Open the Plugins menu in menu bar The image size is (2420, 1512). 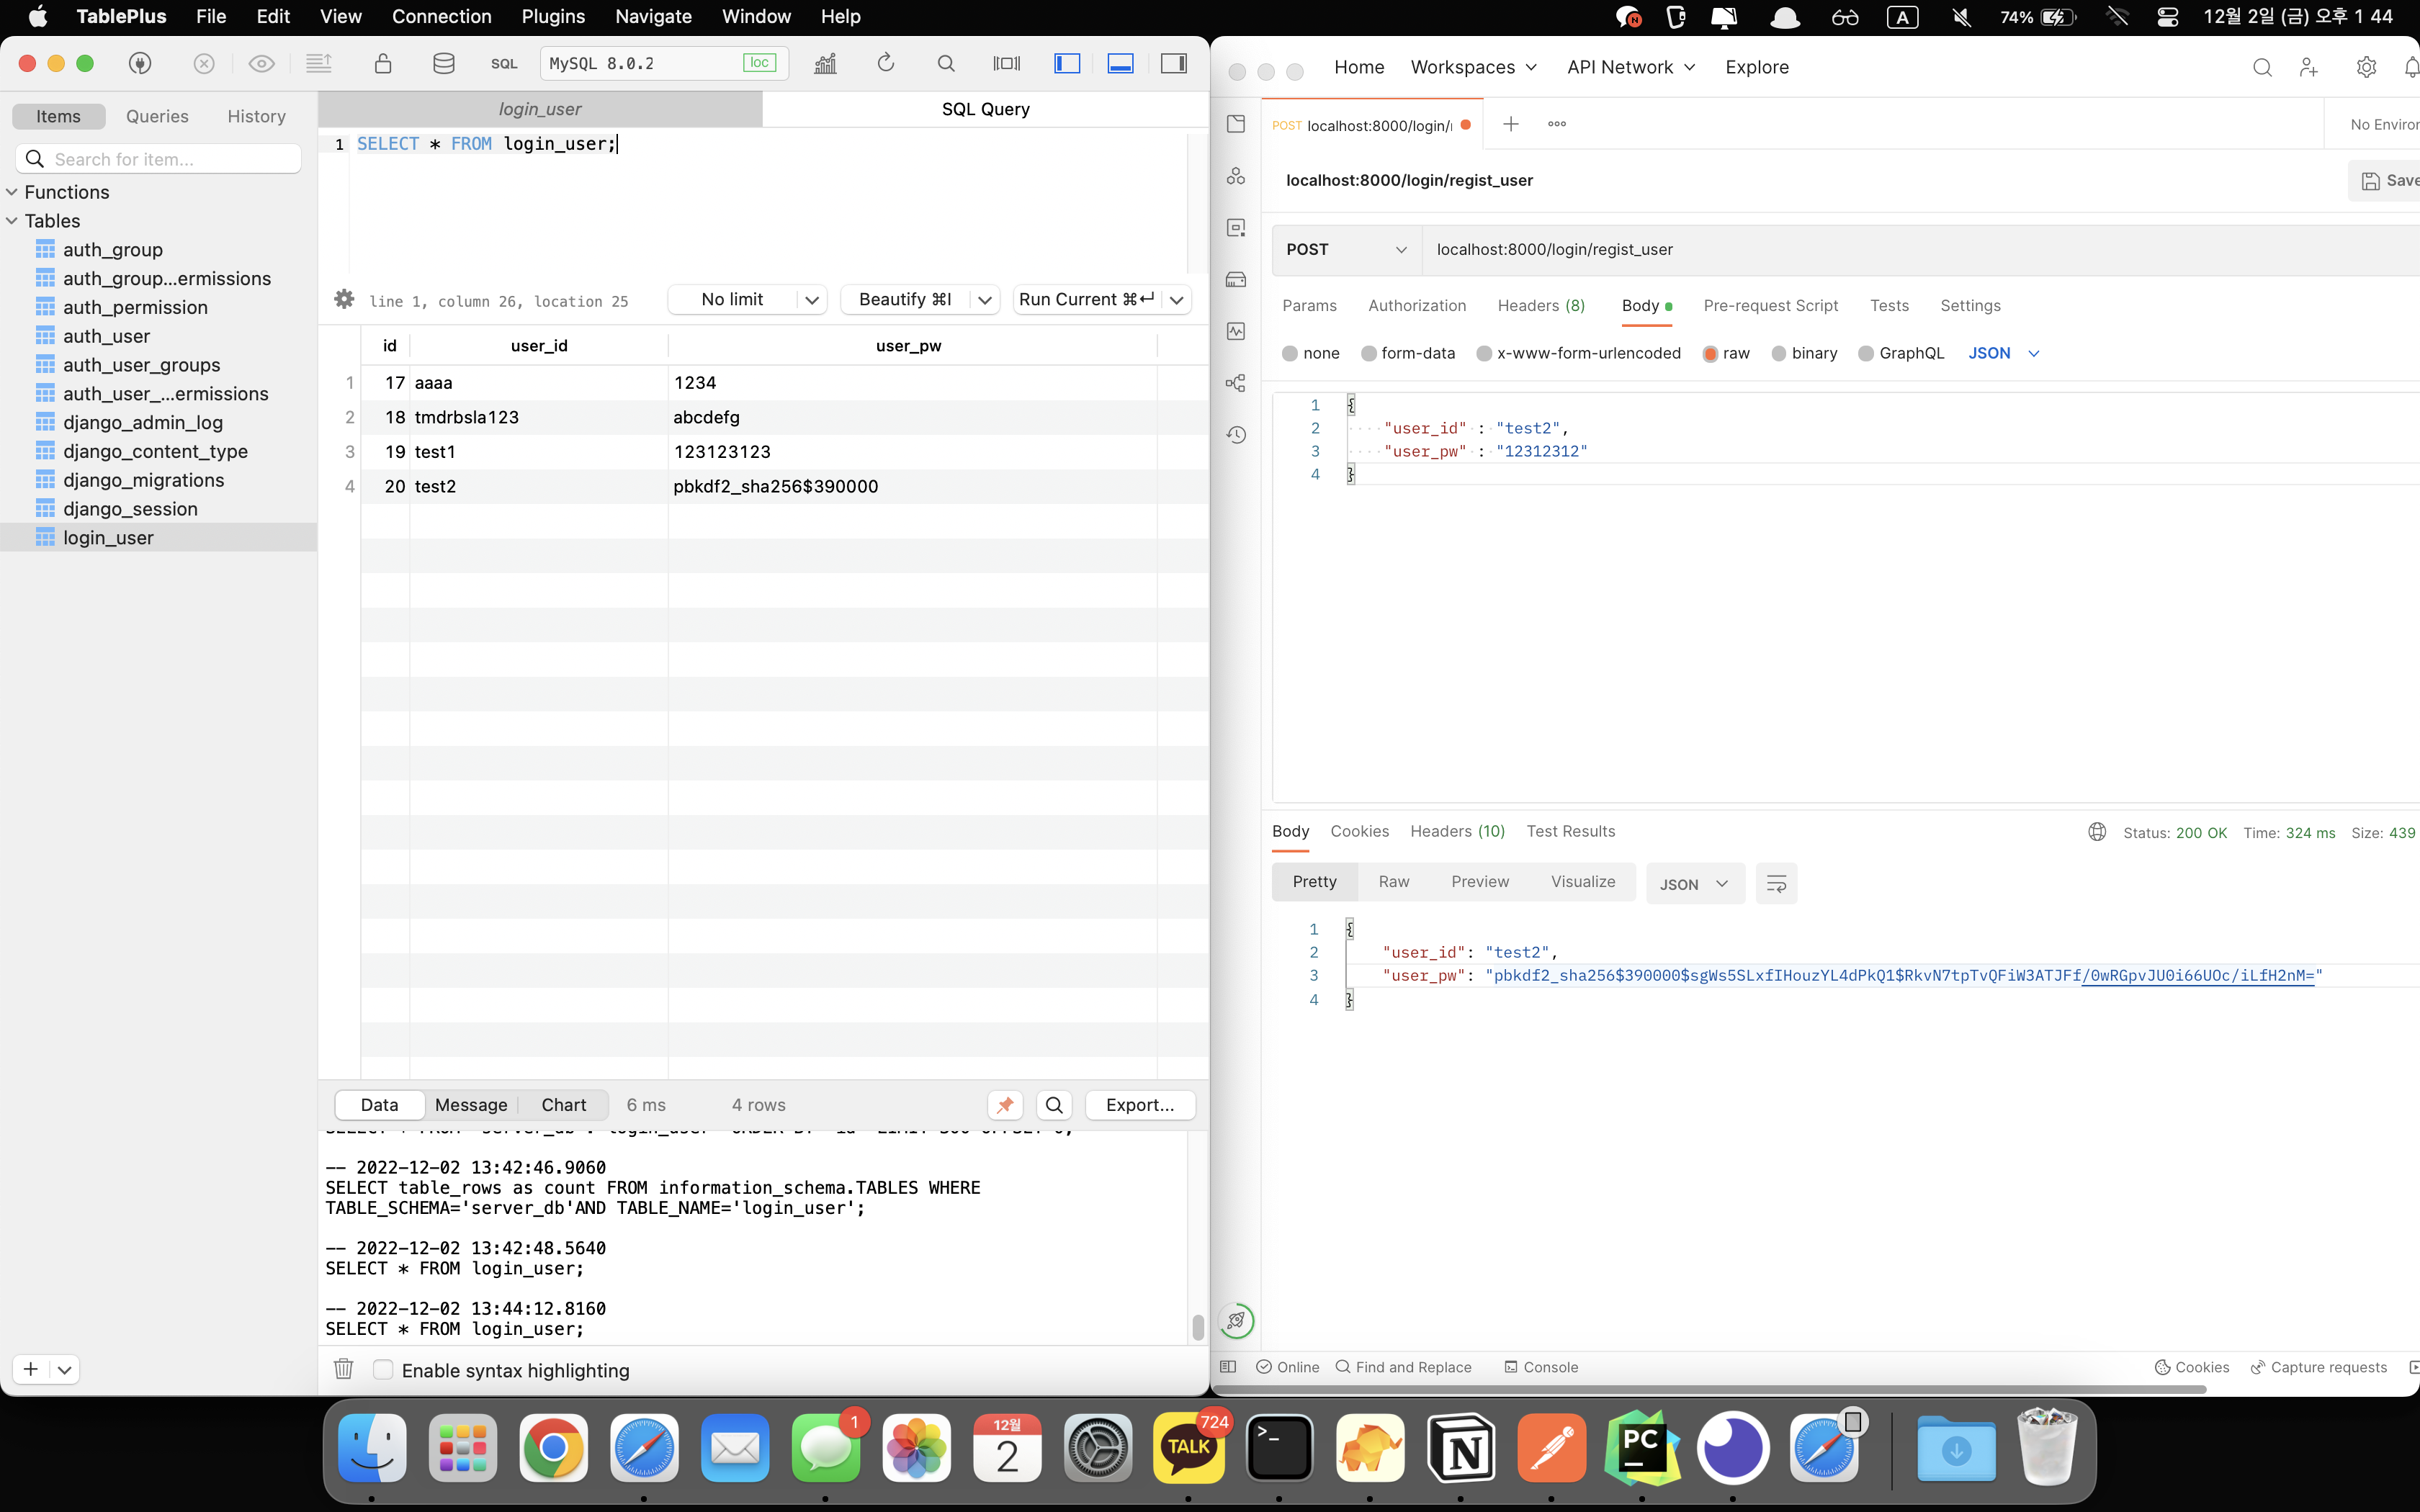553,17
